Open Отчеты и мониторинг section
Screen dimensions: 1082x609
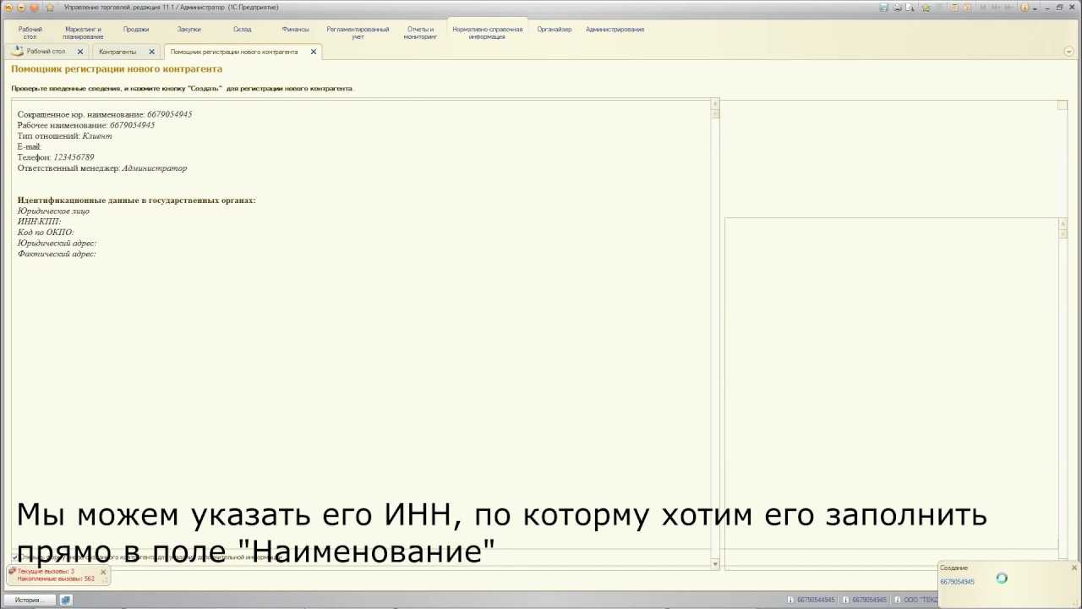coord(420,33)
